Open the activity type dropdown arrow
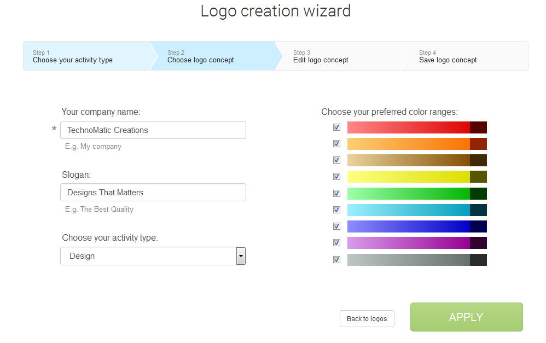This screenshot has width=546, height=343. 241,256
